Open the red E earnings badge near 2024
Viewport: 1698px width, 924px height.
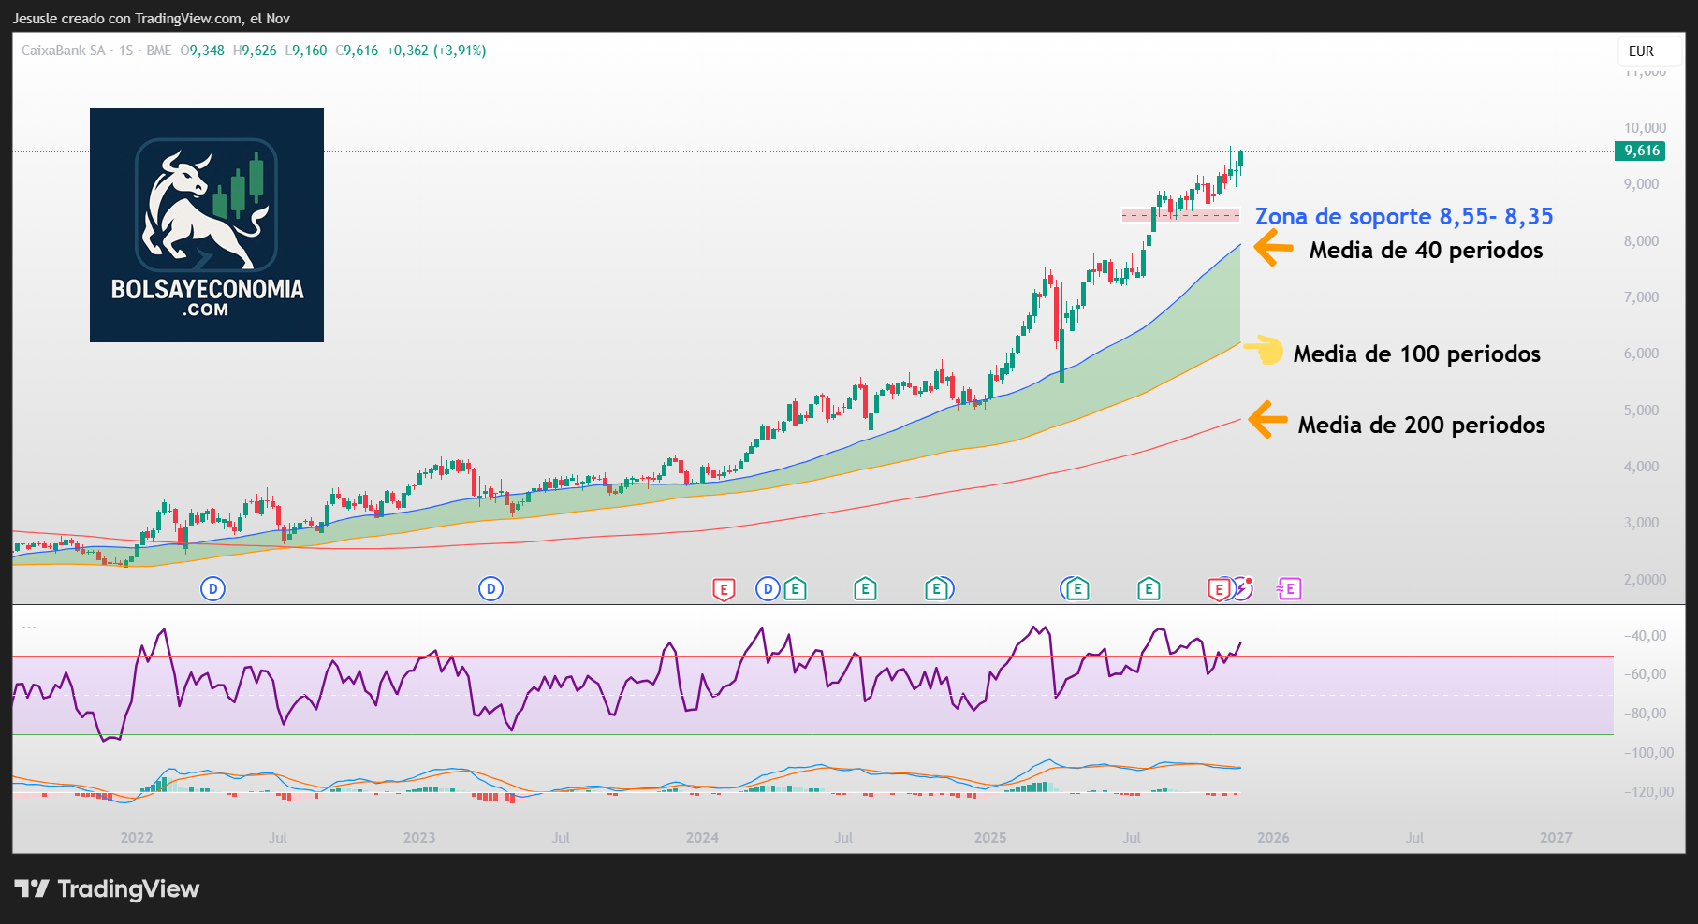tap(723, 589)
